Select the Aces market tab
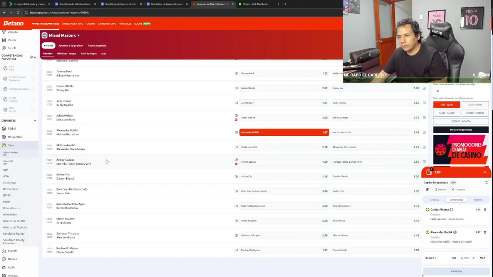The image size is (493, 277). [104, 53]
